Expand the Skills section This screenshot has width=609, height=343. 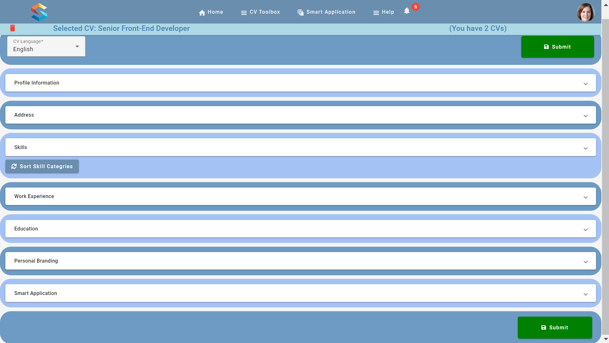301,147
